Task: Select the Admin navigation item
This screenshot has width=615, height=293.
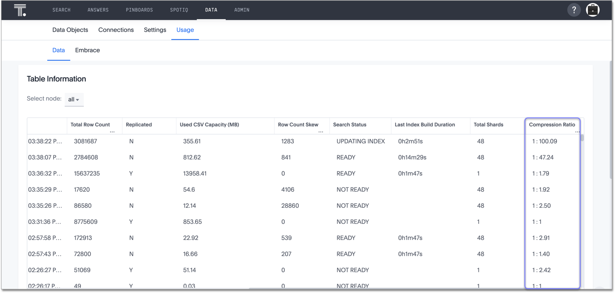Action: coord(242,10)
